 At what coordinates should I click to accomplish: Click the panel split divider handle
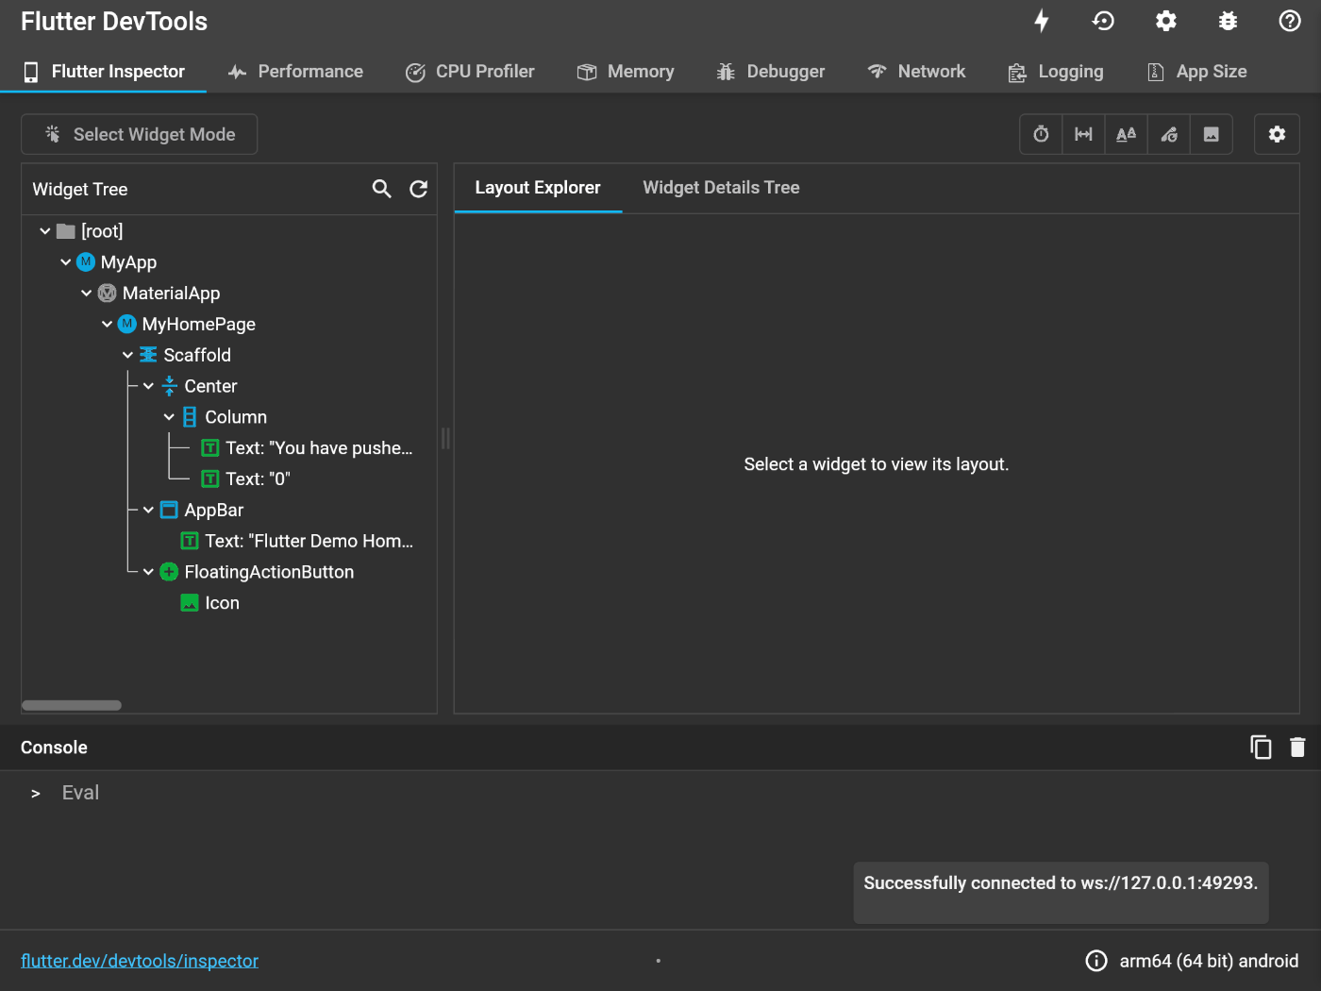[445, 438]
